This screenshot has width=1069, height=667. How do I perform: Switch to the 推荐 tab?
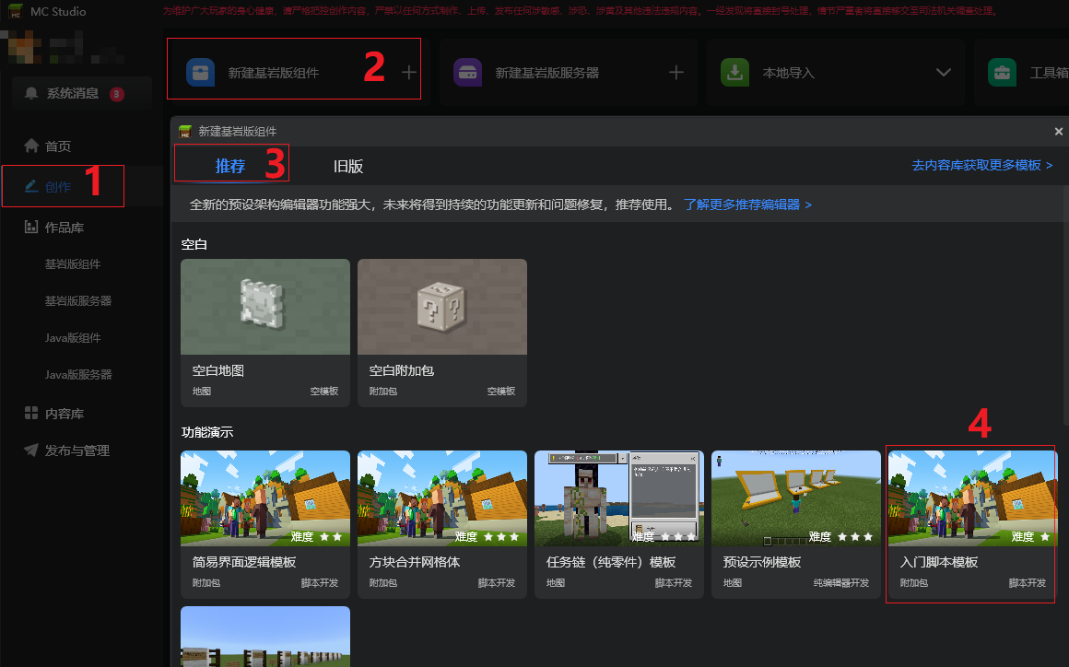(x=229, y=166)
